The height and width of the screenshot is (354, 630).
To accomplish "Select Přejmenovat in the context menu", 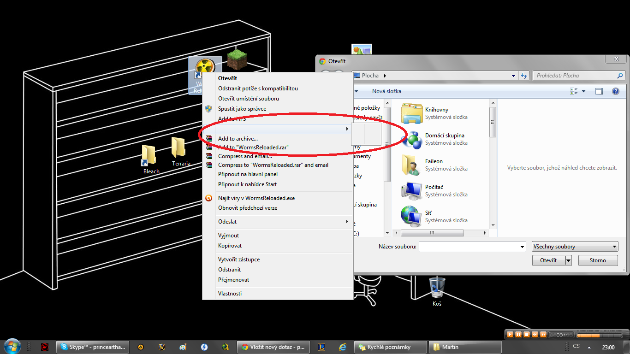I will [x=233, y=280].
